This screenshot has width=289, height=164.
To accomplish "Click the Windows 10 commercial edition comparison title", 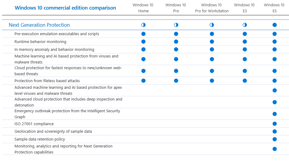I will (65, 8).
